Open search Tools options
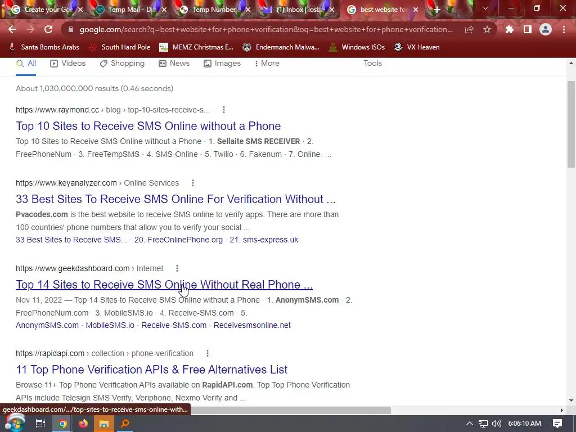Screen dimensions: 576x432 (372, 63)
